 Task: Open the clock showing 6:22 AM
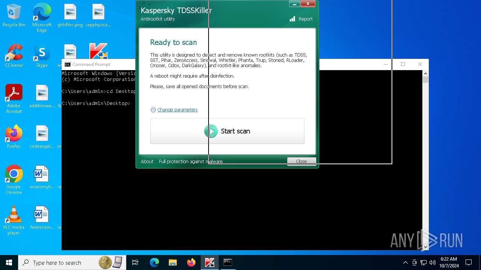tap(449, 262)
